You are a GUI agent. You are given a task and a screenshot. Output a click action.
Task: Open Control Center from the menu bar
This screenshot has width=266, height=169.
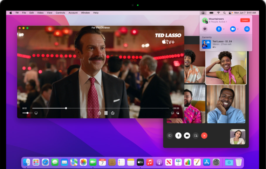point(230,13)
